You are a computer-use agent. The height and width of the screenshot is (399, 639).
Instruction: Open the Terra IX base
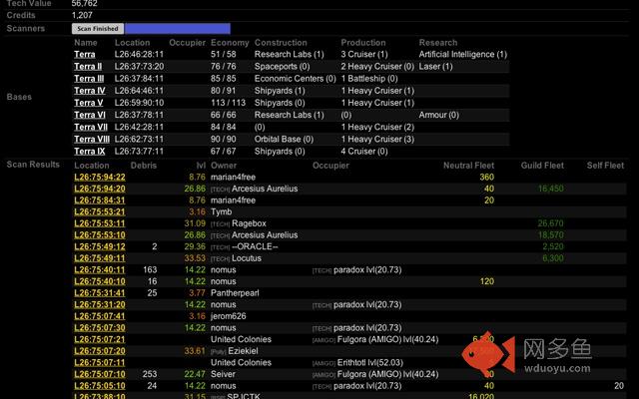tap(88, 152)
